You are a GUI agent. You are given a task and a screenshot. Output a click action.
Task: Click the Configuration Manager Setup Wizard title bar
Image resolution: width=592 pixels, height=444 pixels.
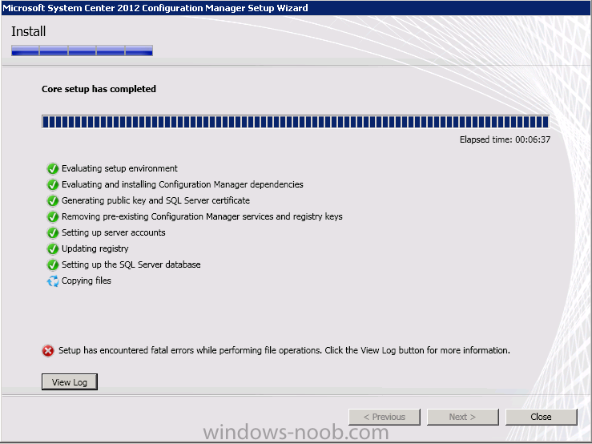click(x=296, y=8)
